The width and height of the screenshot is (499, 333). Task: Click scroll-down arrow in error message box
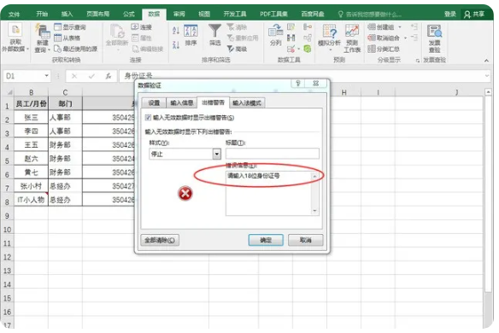tap(315, 211)
